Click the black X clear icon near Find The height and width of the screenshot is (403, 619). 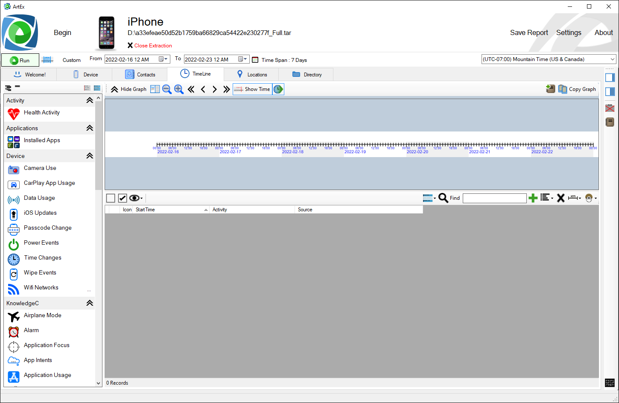click(561, 198)
